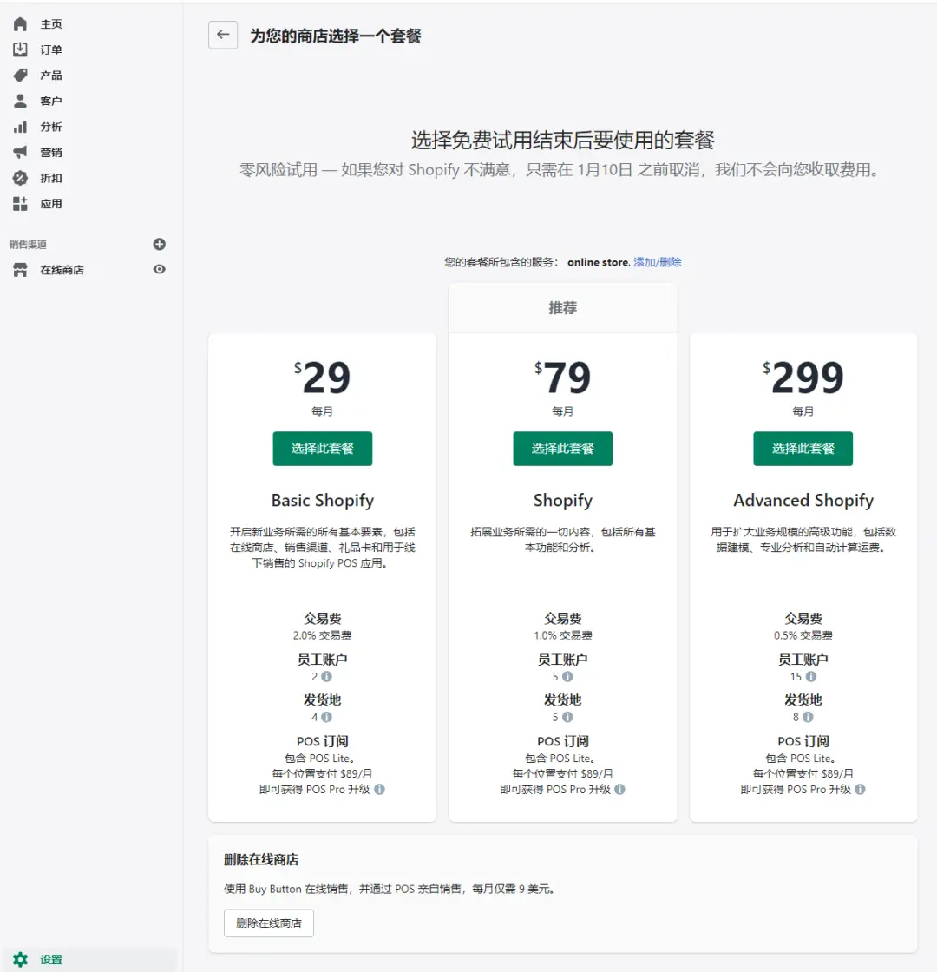The image size is (937, 972).
Task: View online store with eye icon
Action: coord(160,269)
